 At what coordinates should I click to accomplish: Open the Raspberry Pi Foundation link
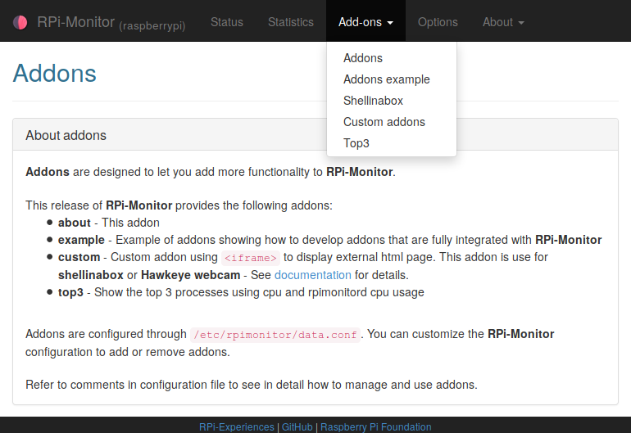tap(375, 427)
